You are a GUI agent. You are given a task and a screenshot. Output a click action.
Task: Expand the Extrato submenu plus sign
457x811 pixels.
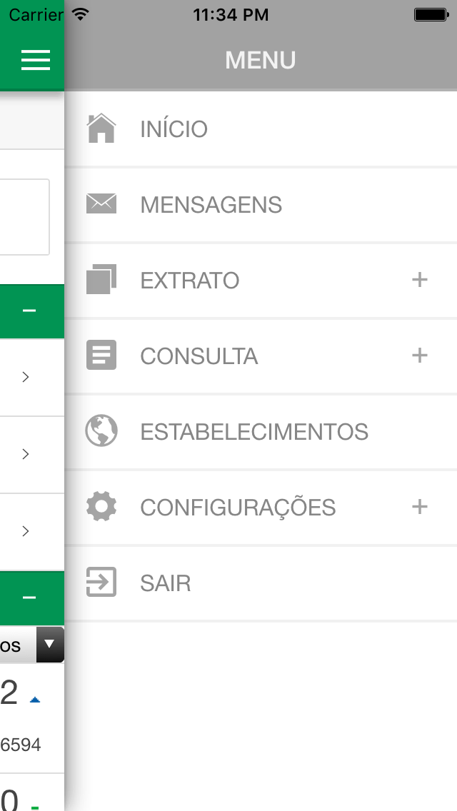(420, 280)
